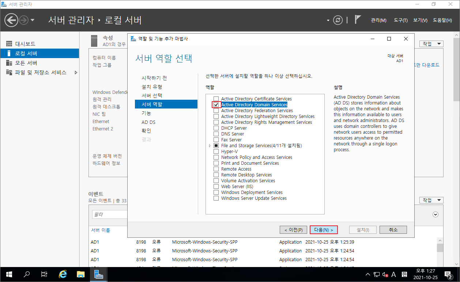Viewport: 460px width, 282px height.
Task: Open the notifications flag icon
Action: point(358,20)
